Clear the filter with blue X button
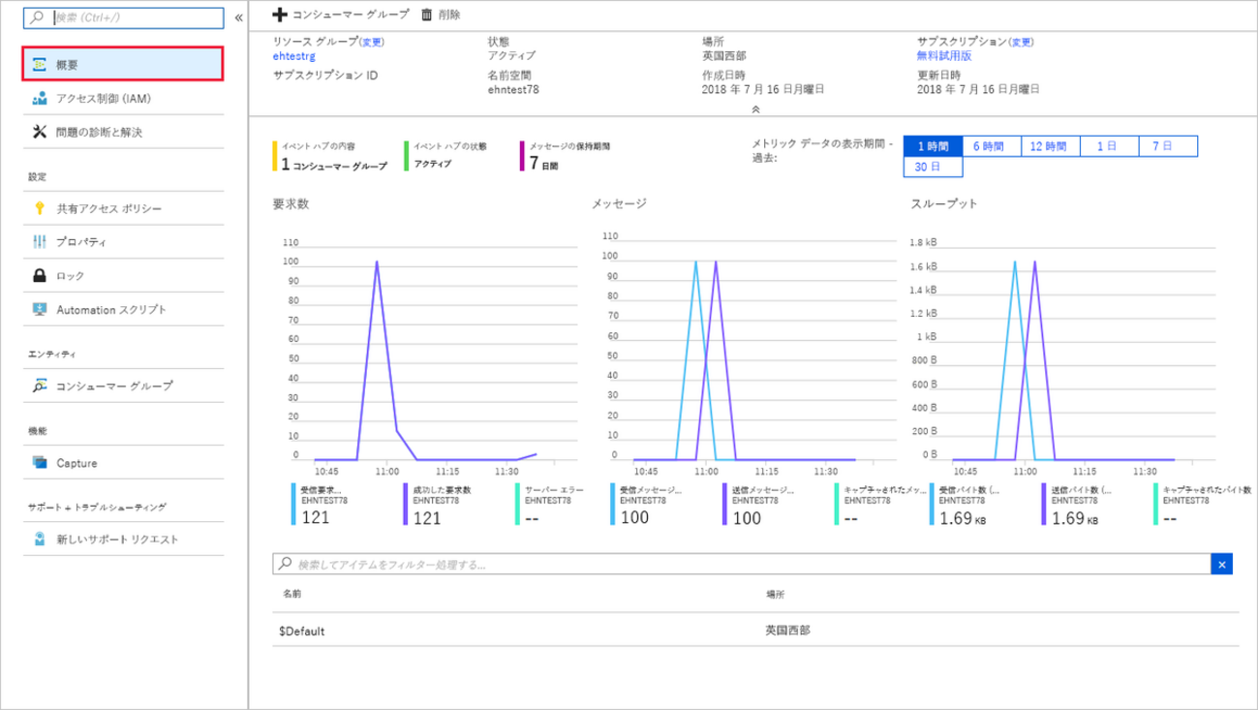This screenshot has height=710, width=1258. pyautogui.click(x=1222, y=564)
